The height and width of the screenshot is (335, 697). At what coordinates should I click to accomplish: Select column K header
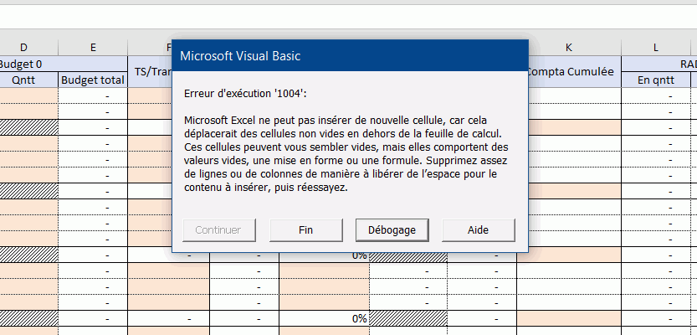[x=568, y=46]
